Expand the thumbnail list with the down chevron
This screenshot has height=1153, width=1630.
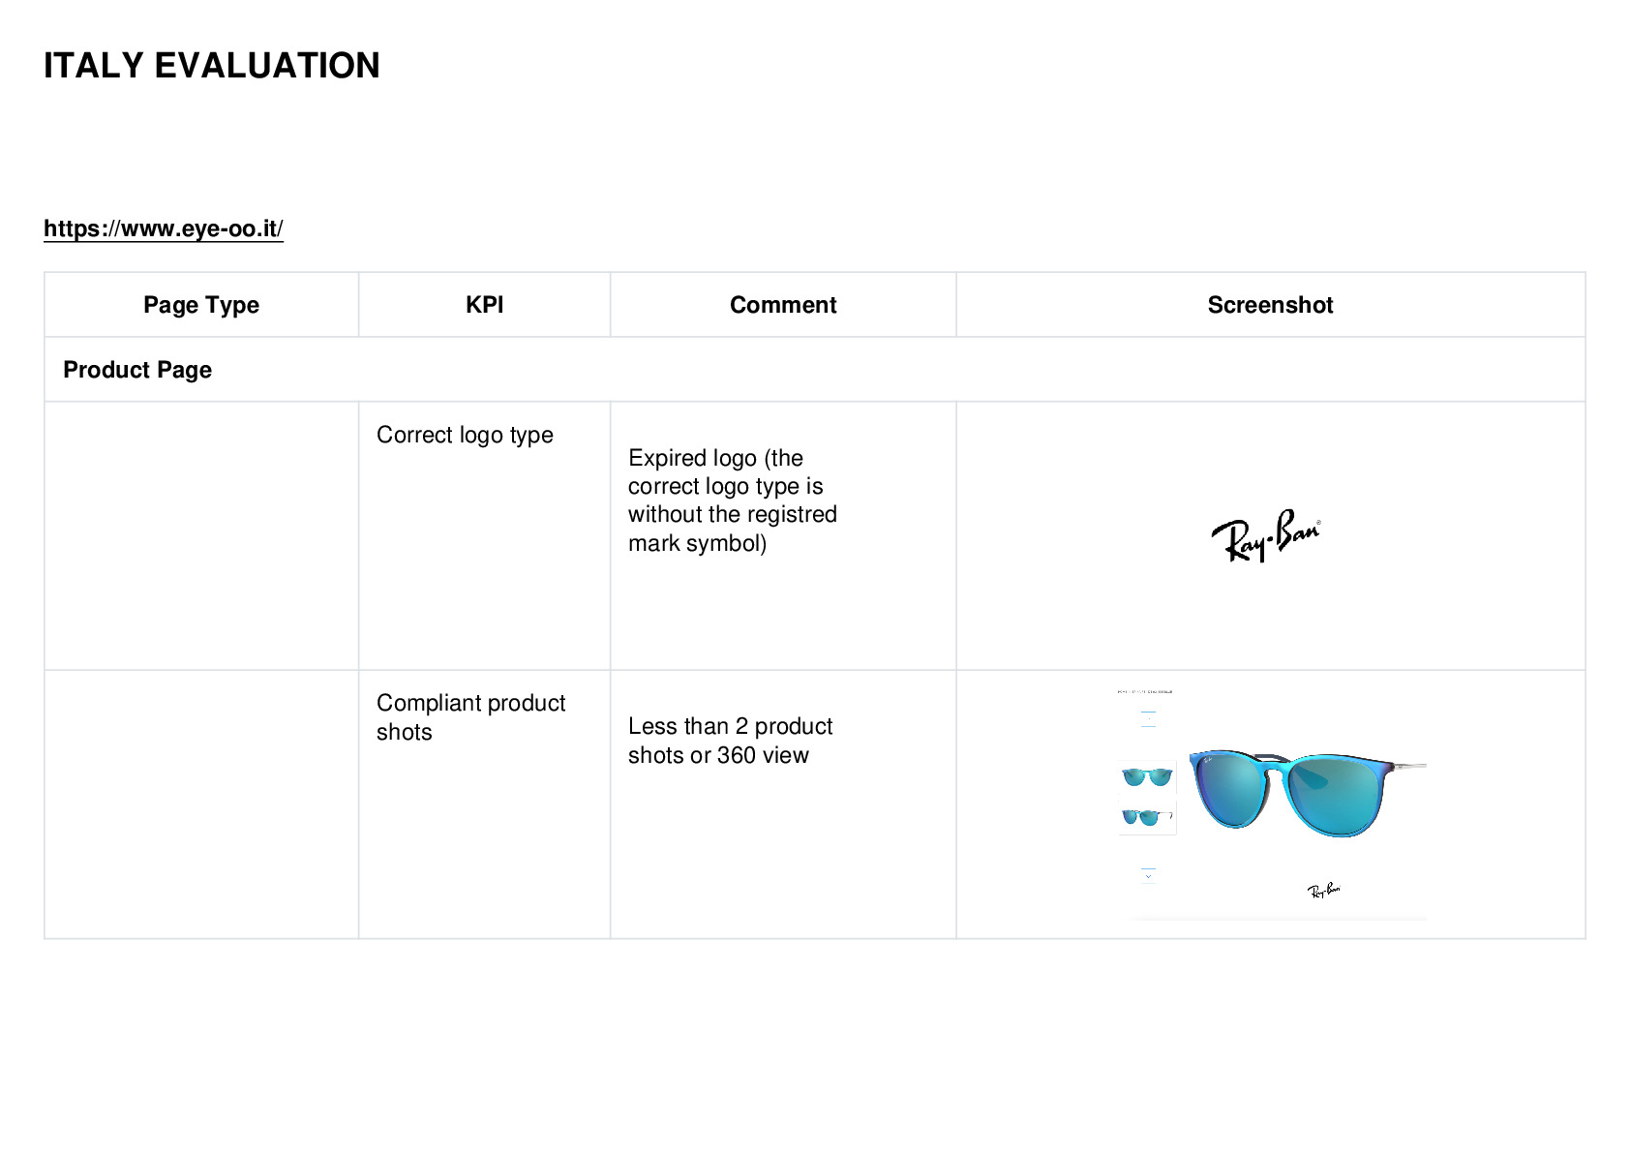coord(1148,876)
